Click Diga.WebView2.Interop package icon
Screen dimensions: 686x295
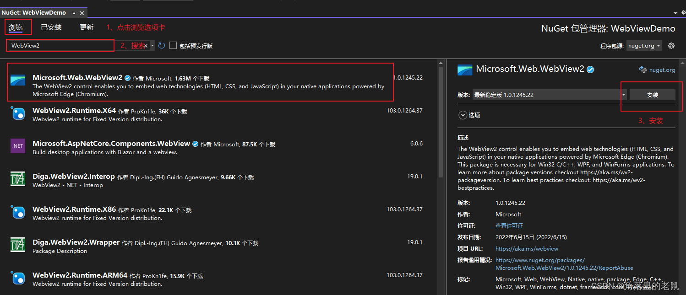click(x=18, y=179)
